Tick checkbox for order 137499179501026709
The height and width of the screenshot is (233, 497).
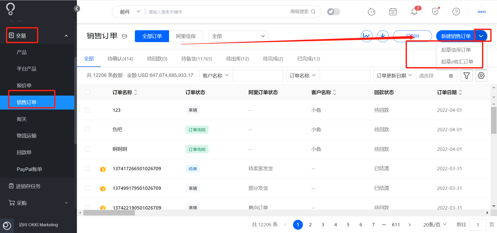point(87,188)
